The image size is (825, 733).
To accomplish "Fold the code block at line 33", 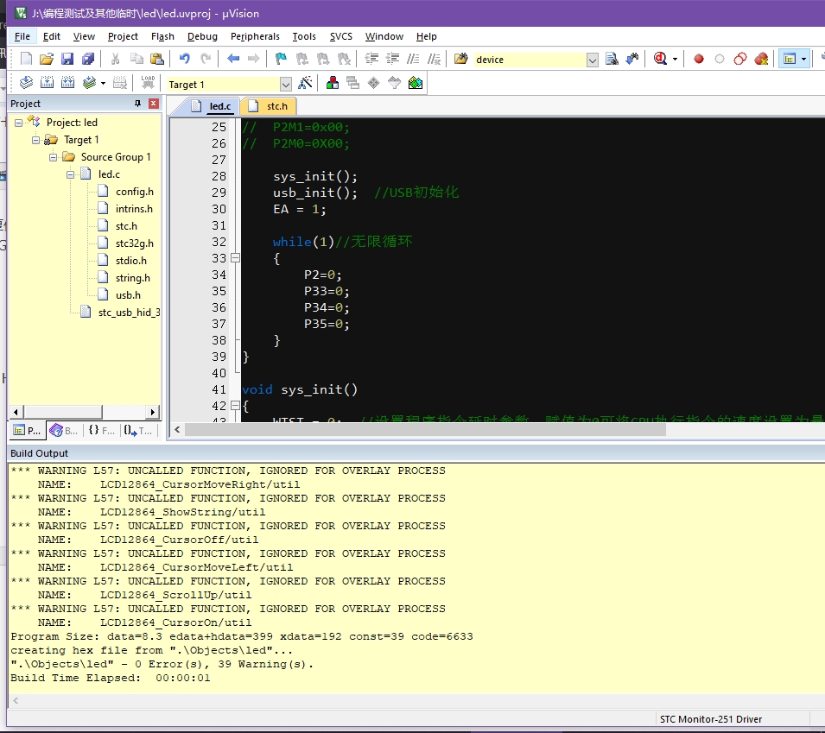I will click(x=236, y=258).
